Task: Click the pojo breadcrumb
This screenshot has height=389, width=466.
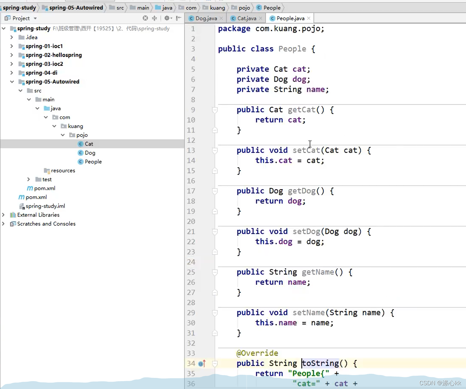Action: [241, 8]
